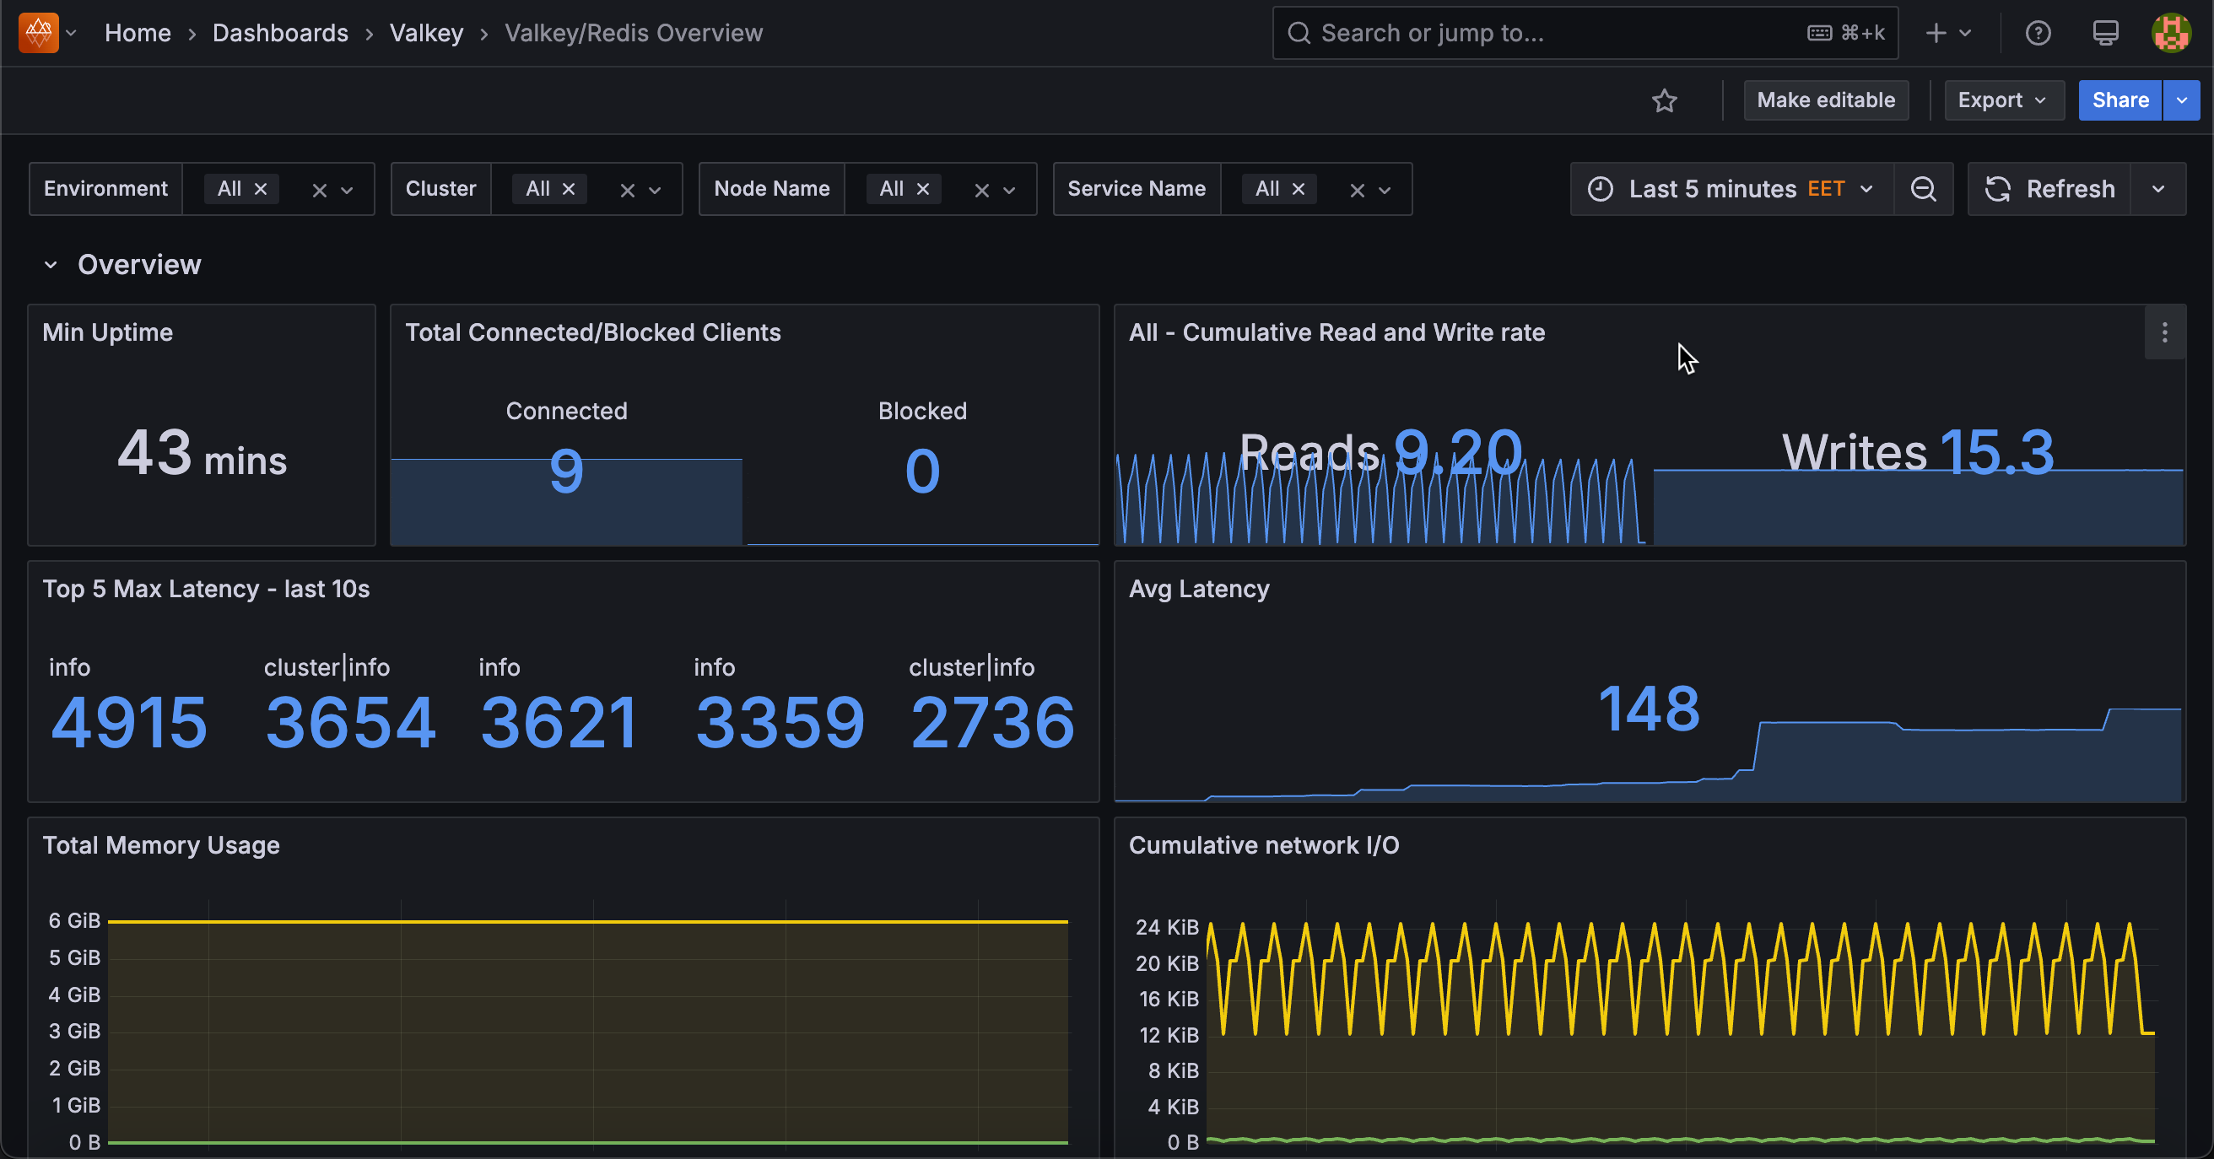Open panel menu on Cumulative Read and Write rate

pos(2165,332)
